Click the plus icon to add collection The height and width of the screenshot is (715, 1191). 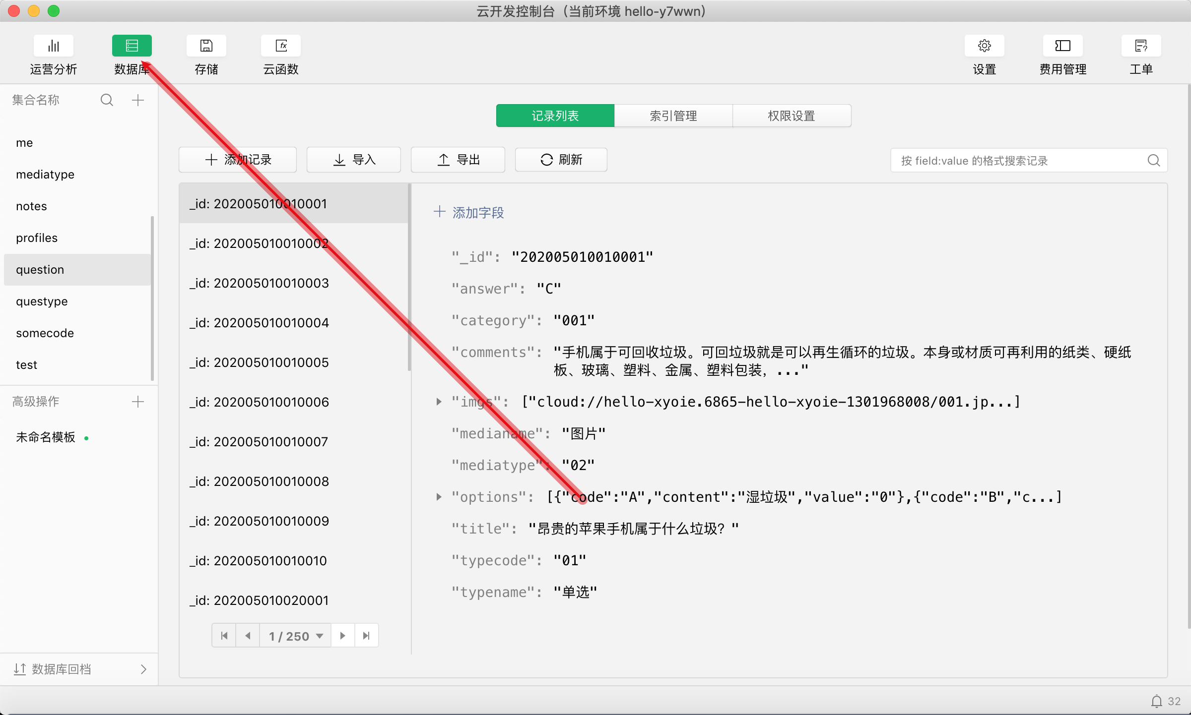[138, 100]
